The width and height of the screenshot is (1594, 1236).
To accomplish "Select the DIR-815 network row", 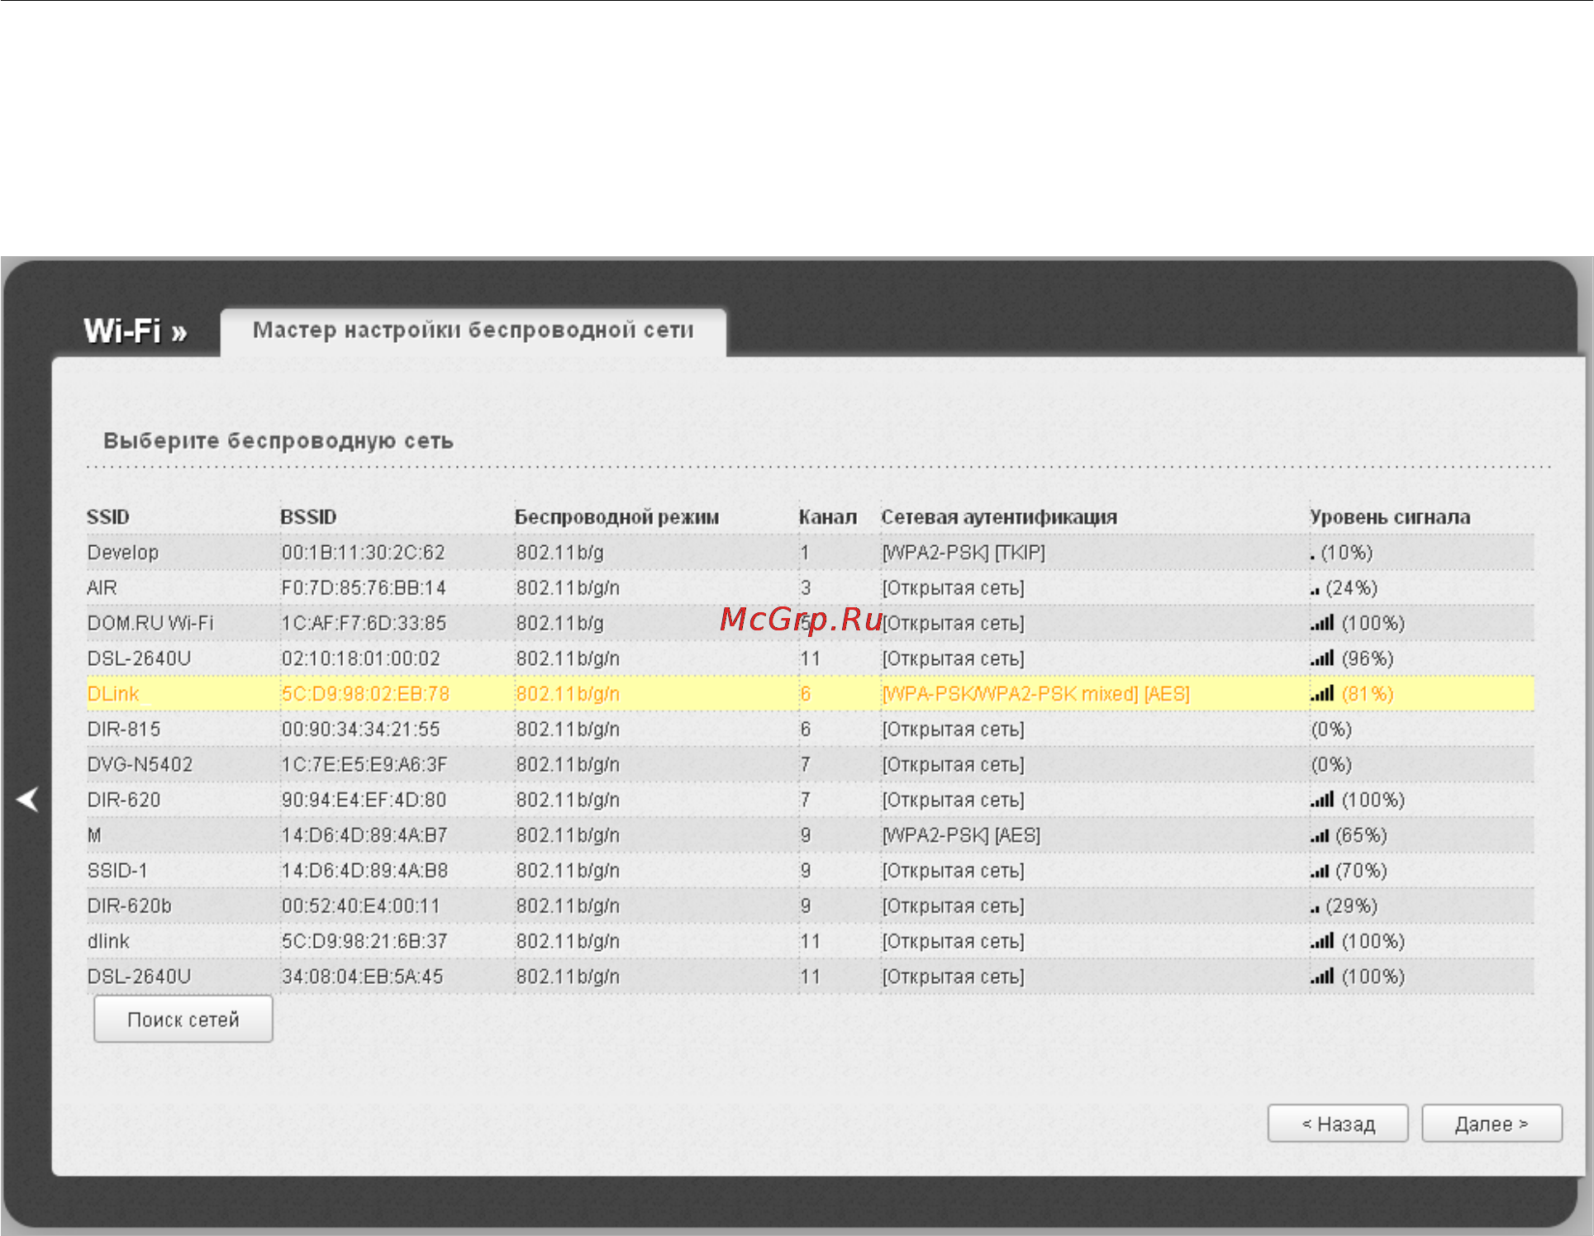I will tap(810, 729).
